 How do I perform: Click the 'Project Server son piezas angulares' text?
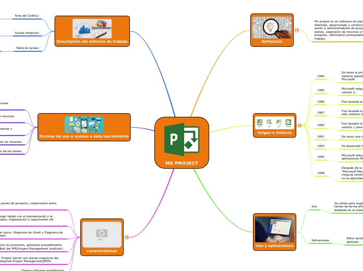pos(29,260)
